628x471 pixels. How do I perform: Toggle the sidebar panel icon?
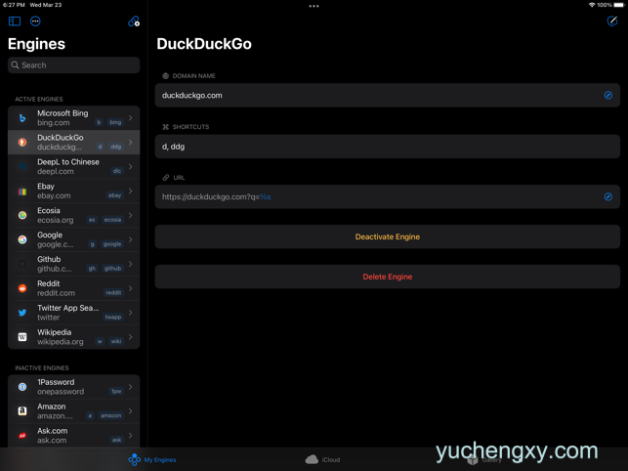click(x=15, y=21)
